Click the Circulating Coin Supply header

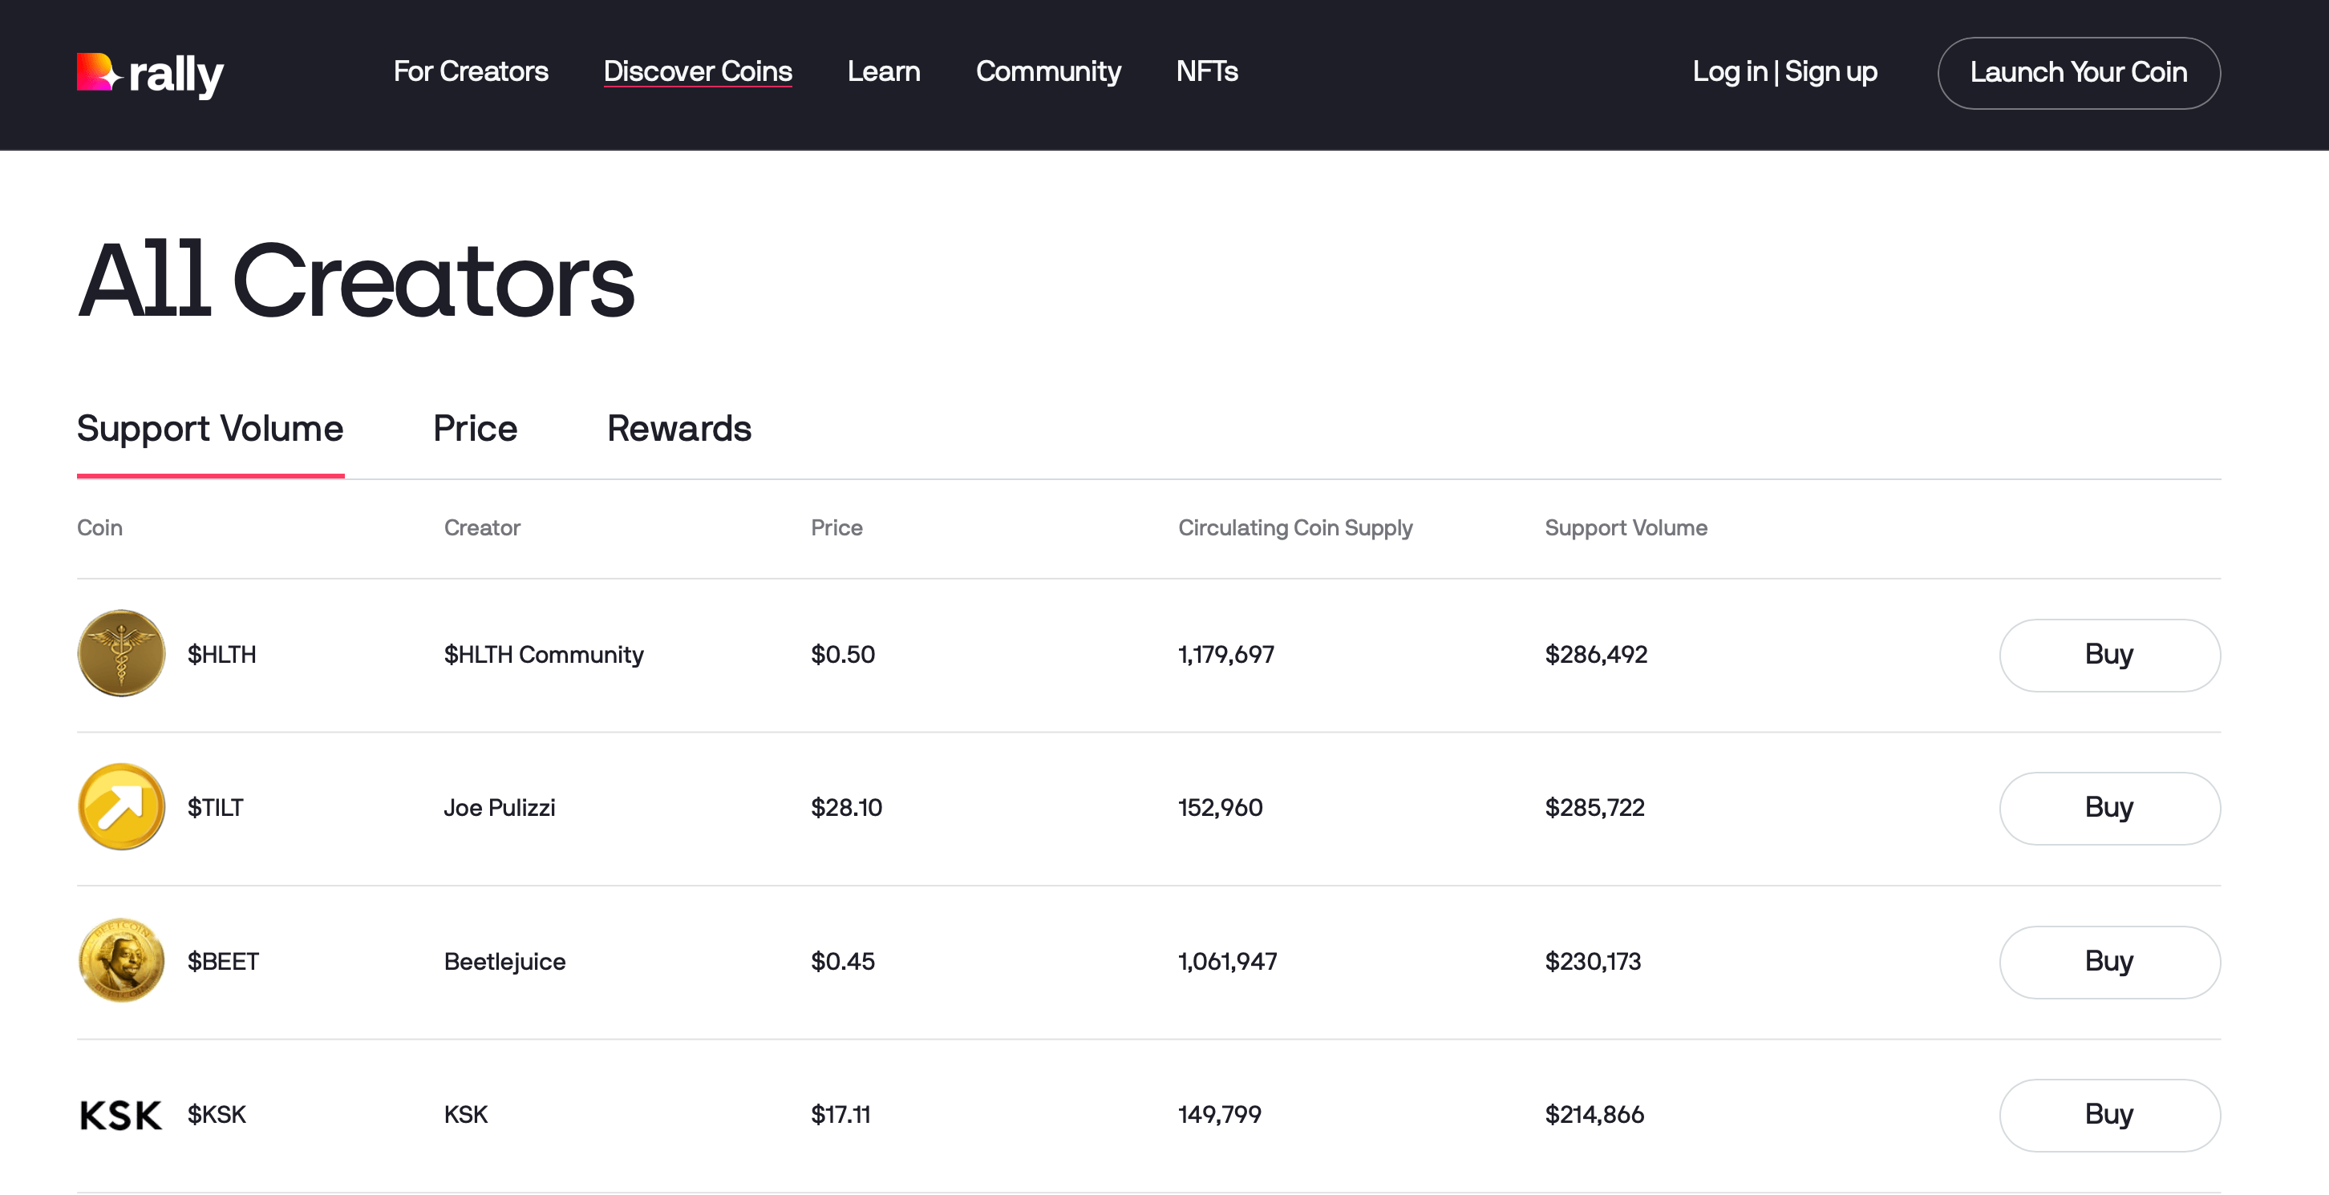tap(1294, 527)
